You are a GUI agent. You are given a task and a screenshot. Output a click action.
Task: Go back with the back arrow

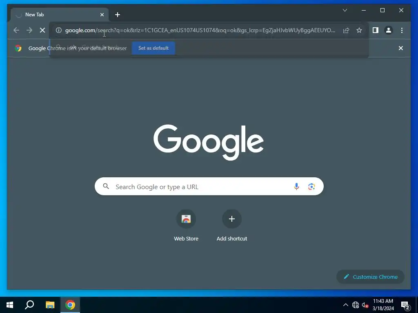[x=16, y=30]
